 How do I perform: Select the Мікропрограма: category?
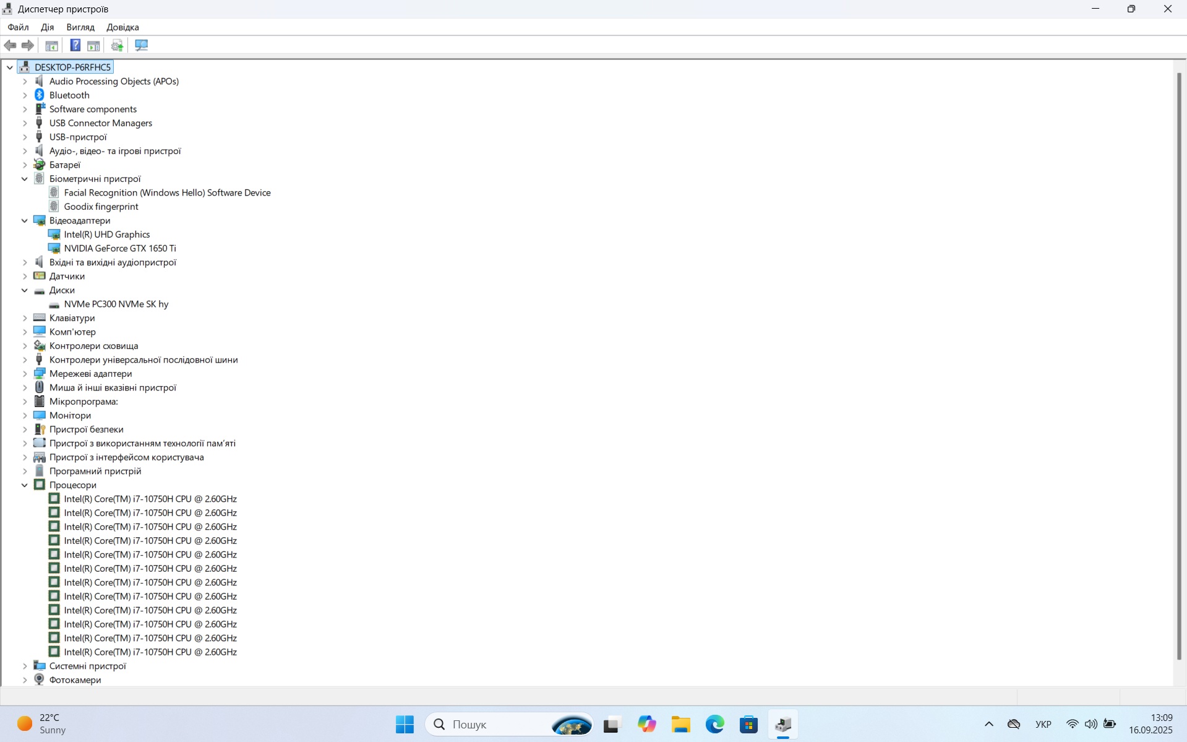[x=84, y=401]
